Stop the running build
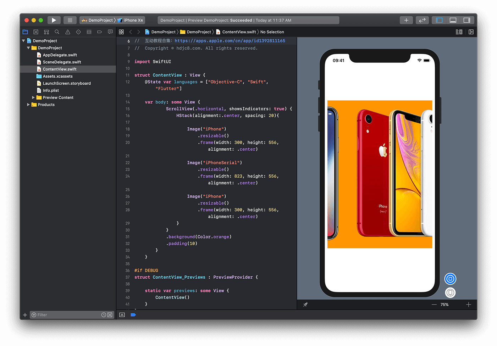This screenshot has width=497, height=346. [70, 20]
